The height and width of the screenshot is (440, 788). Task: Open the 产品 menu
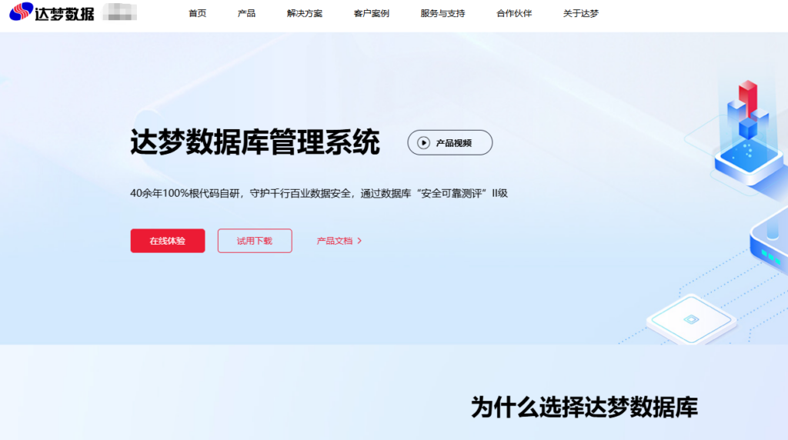246,14
